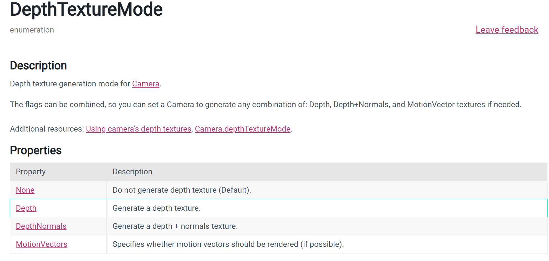Click the 'Additional resources:' label text
549x261 pixels.
[x=47, y=129]
